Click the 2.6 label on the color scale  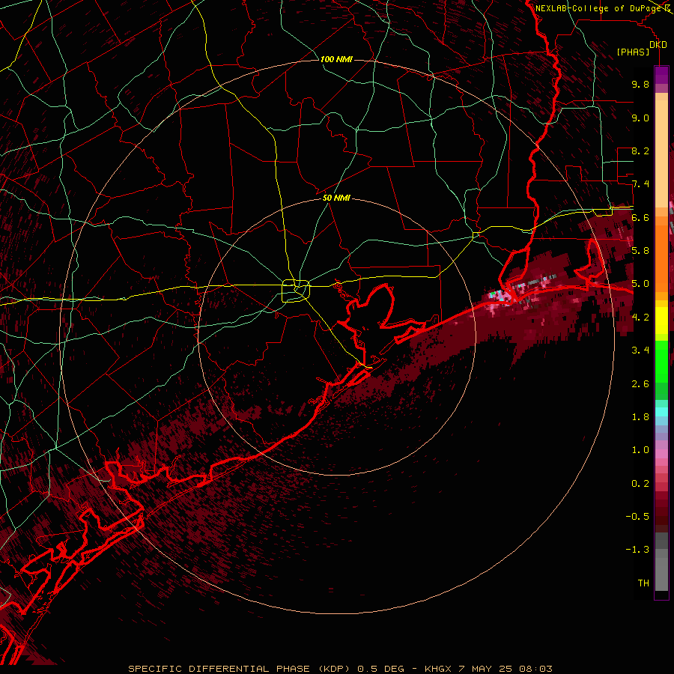point(640,384)
